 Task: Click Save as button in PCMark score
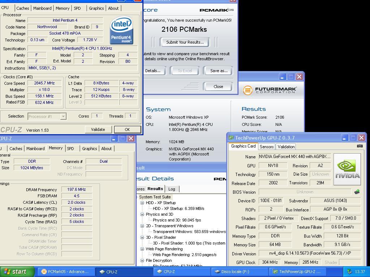219,71
